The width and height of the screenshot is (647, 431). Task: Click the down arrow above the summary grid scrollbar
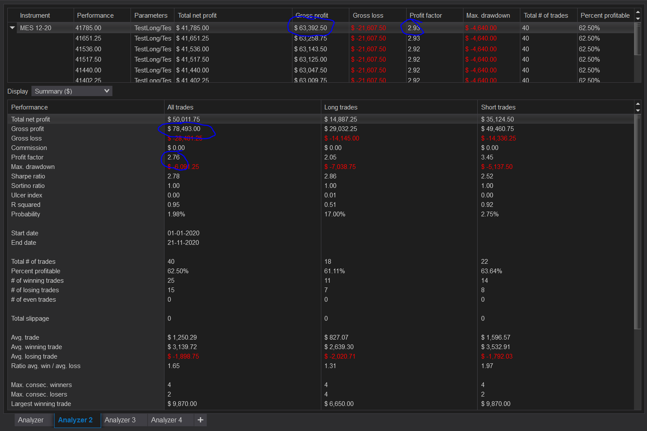pyautogui.click(x=638, y=110)
